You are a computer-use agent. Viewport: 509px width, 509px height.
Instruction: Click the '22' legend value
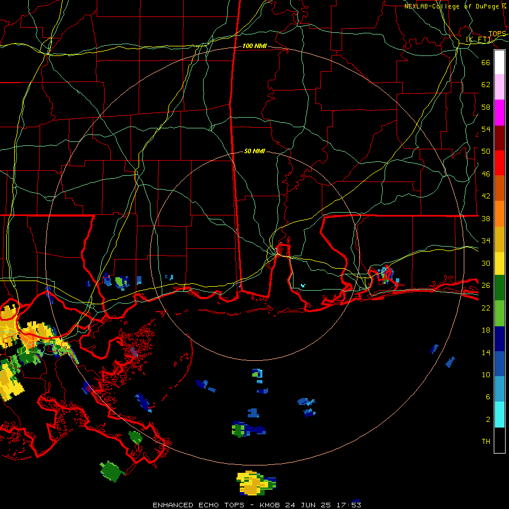(486, 308)
